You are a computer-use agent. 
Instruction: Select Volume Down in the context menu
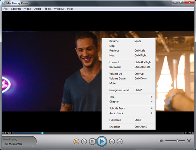coord(129,78)
